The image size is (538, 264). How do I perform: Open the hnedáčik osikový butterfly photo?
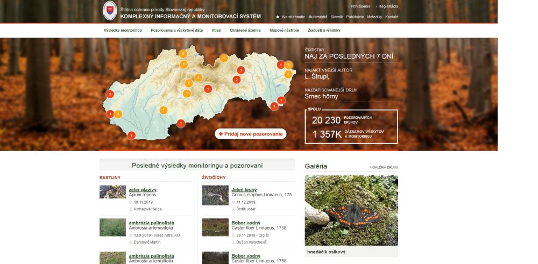point(351,211)
